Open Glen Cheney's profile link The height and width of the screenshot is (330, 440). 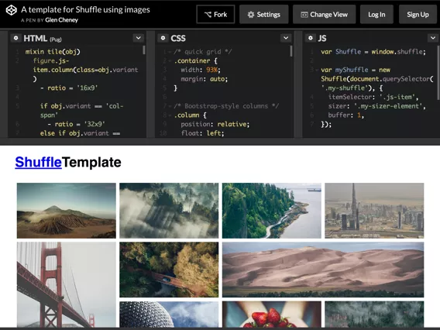point(61,20)
